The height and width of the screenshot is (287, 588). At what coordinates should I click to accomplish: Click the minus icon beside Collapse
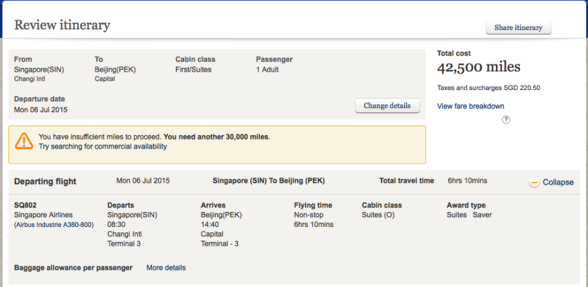point(534,183)
